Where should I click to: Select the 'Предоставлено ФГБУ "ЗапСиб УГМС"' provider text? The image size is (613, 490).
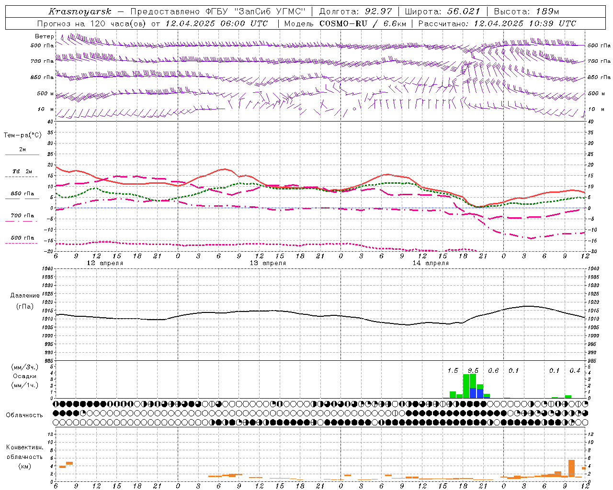pos(218,11)
